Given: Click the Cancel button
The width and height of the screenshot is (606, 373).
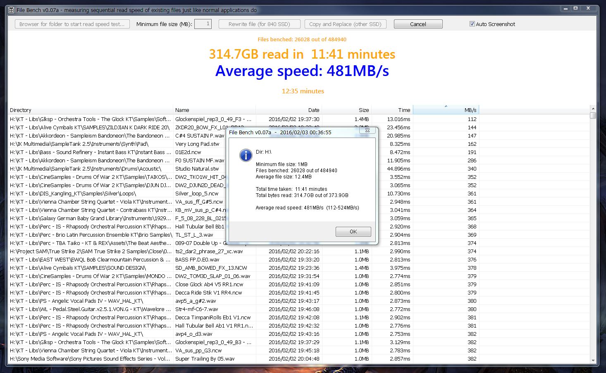Looking at the screenshot, I should click(x=418, y=24).
